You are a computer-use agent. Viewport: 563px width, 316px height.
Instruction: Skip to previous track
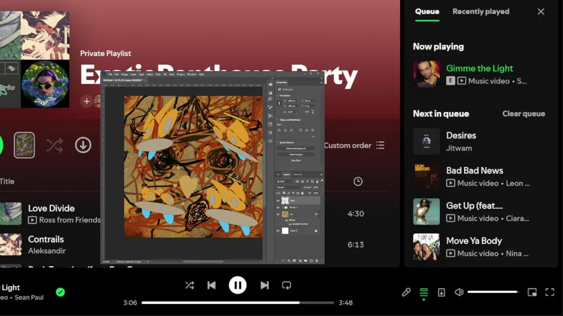tap(212, 285)
